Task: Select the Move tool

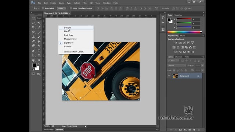Action: [x=39, y=18]
